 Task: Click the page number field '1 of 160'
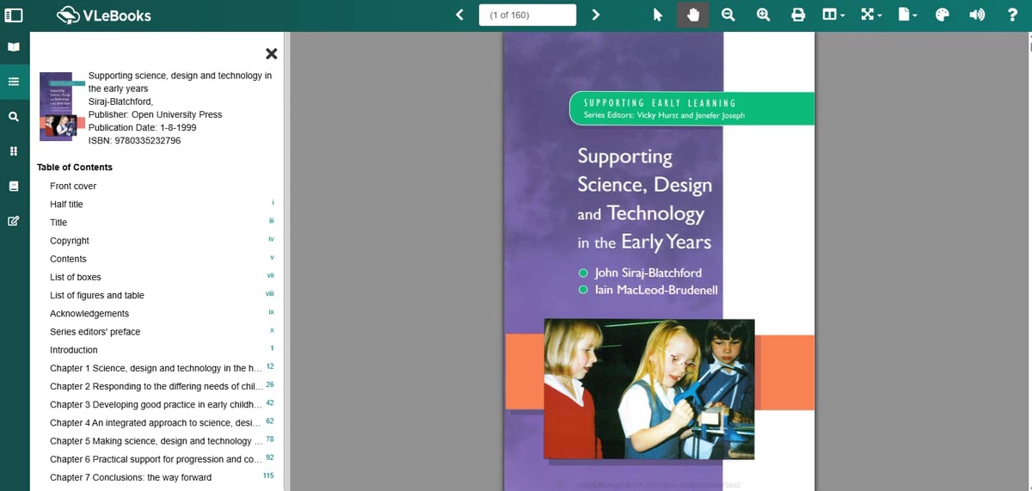[x=529, y=15]
